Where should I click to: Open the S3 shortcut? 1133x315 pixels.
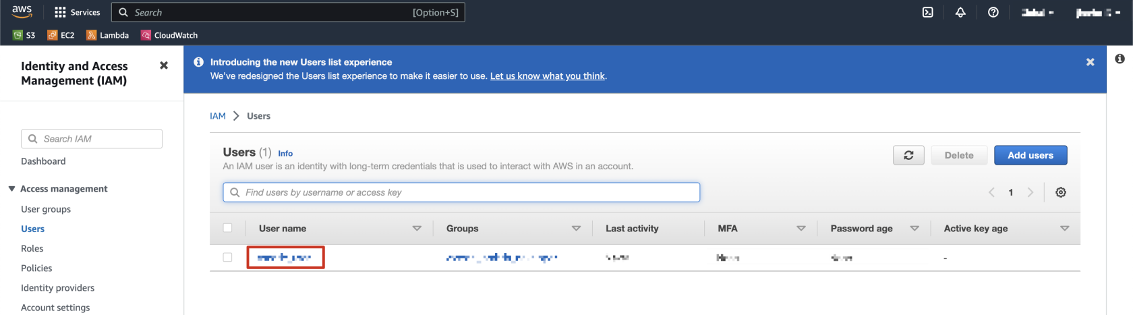pos(24,35)
